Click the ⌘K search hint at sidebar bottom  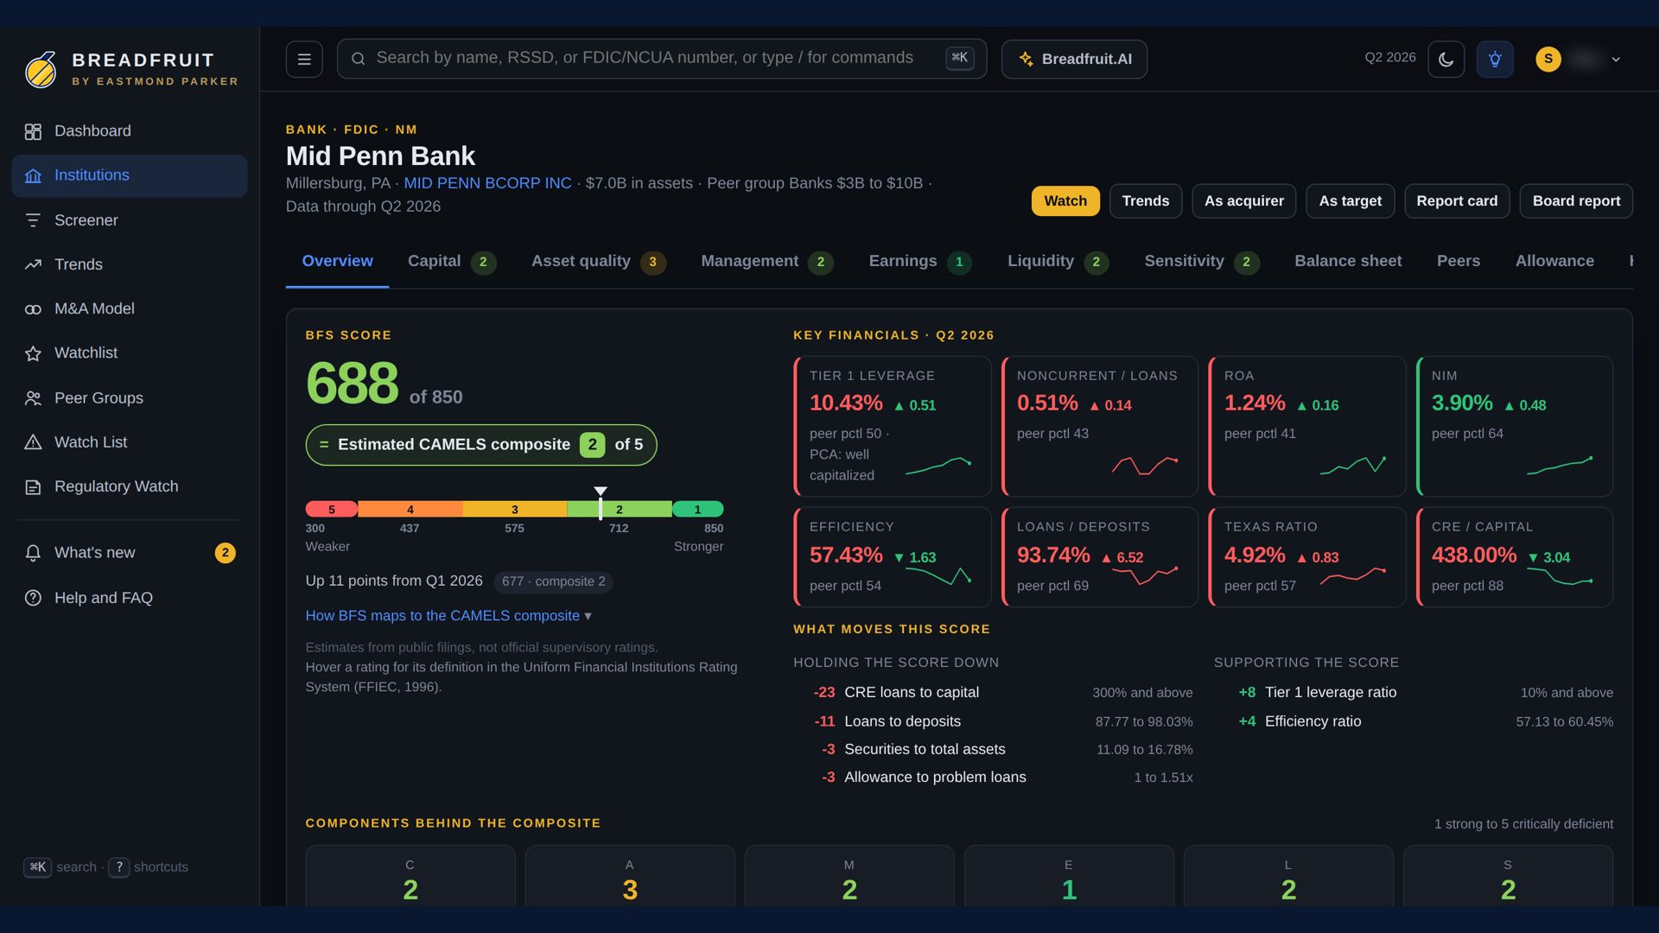point(37,867)
